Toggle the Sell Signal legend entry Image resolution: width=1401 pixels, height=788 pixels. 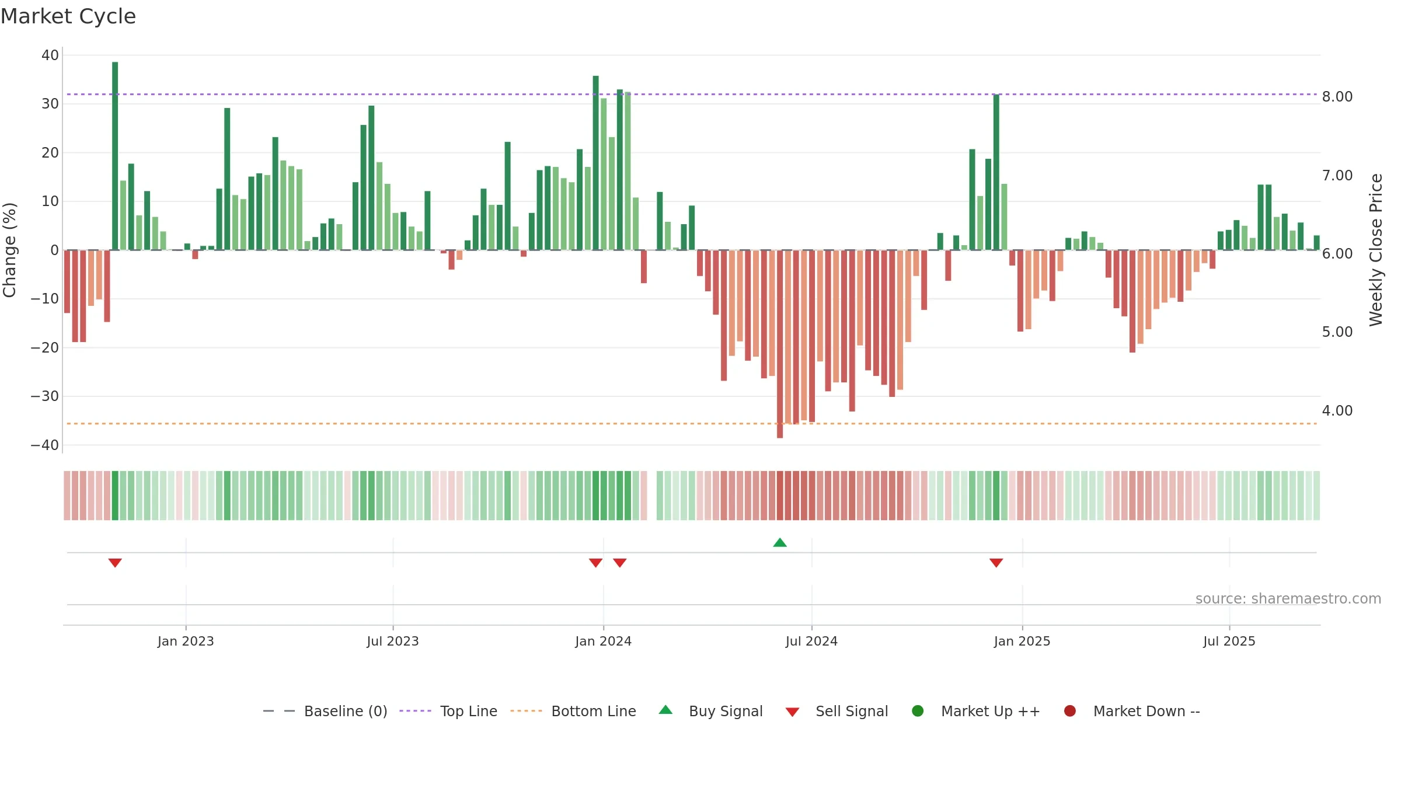(x=837, y=711)
